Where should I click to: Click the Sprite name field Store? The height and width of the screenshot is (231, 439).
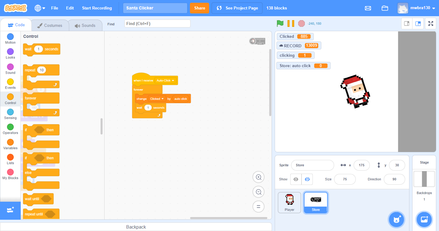click(312, 165)
